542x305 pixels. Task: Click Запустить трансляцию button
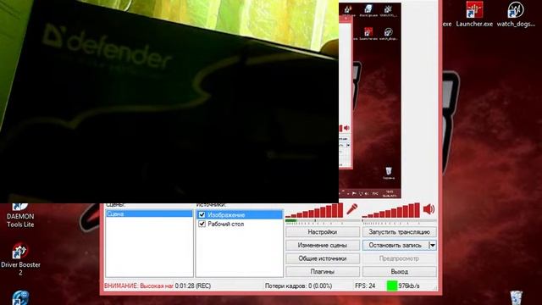click(x=399, y=232)
